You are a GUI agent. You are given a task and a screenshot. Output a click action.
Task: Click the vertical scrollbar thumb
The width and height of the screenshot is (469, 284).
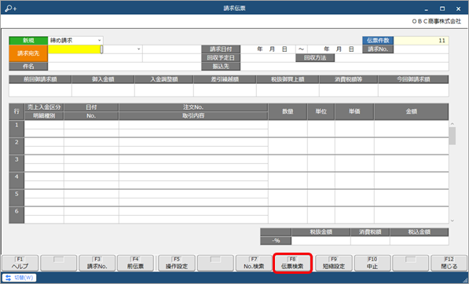453,136
